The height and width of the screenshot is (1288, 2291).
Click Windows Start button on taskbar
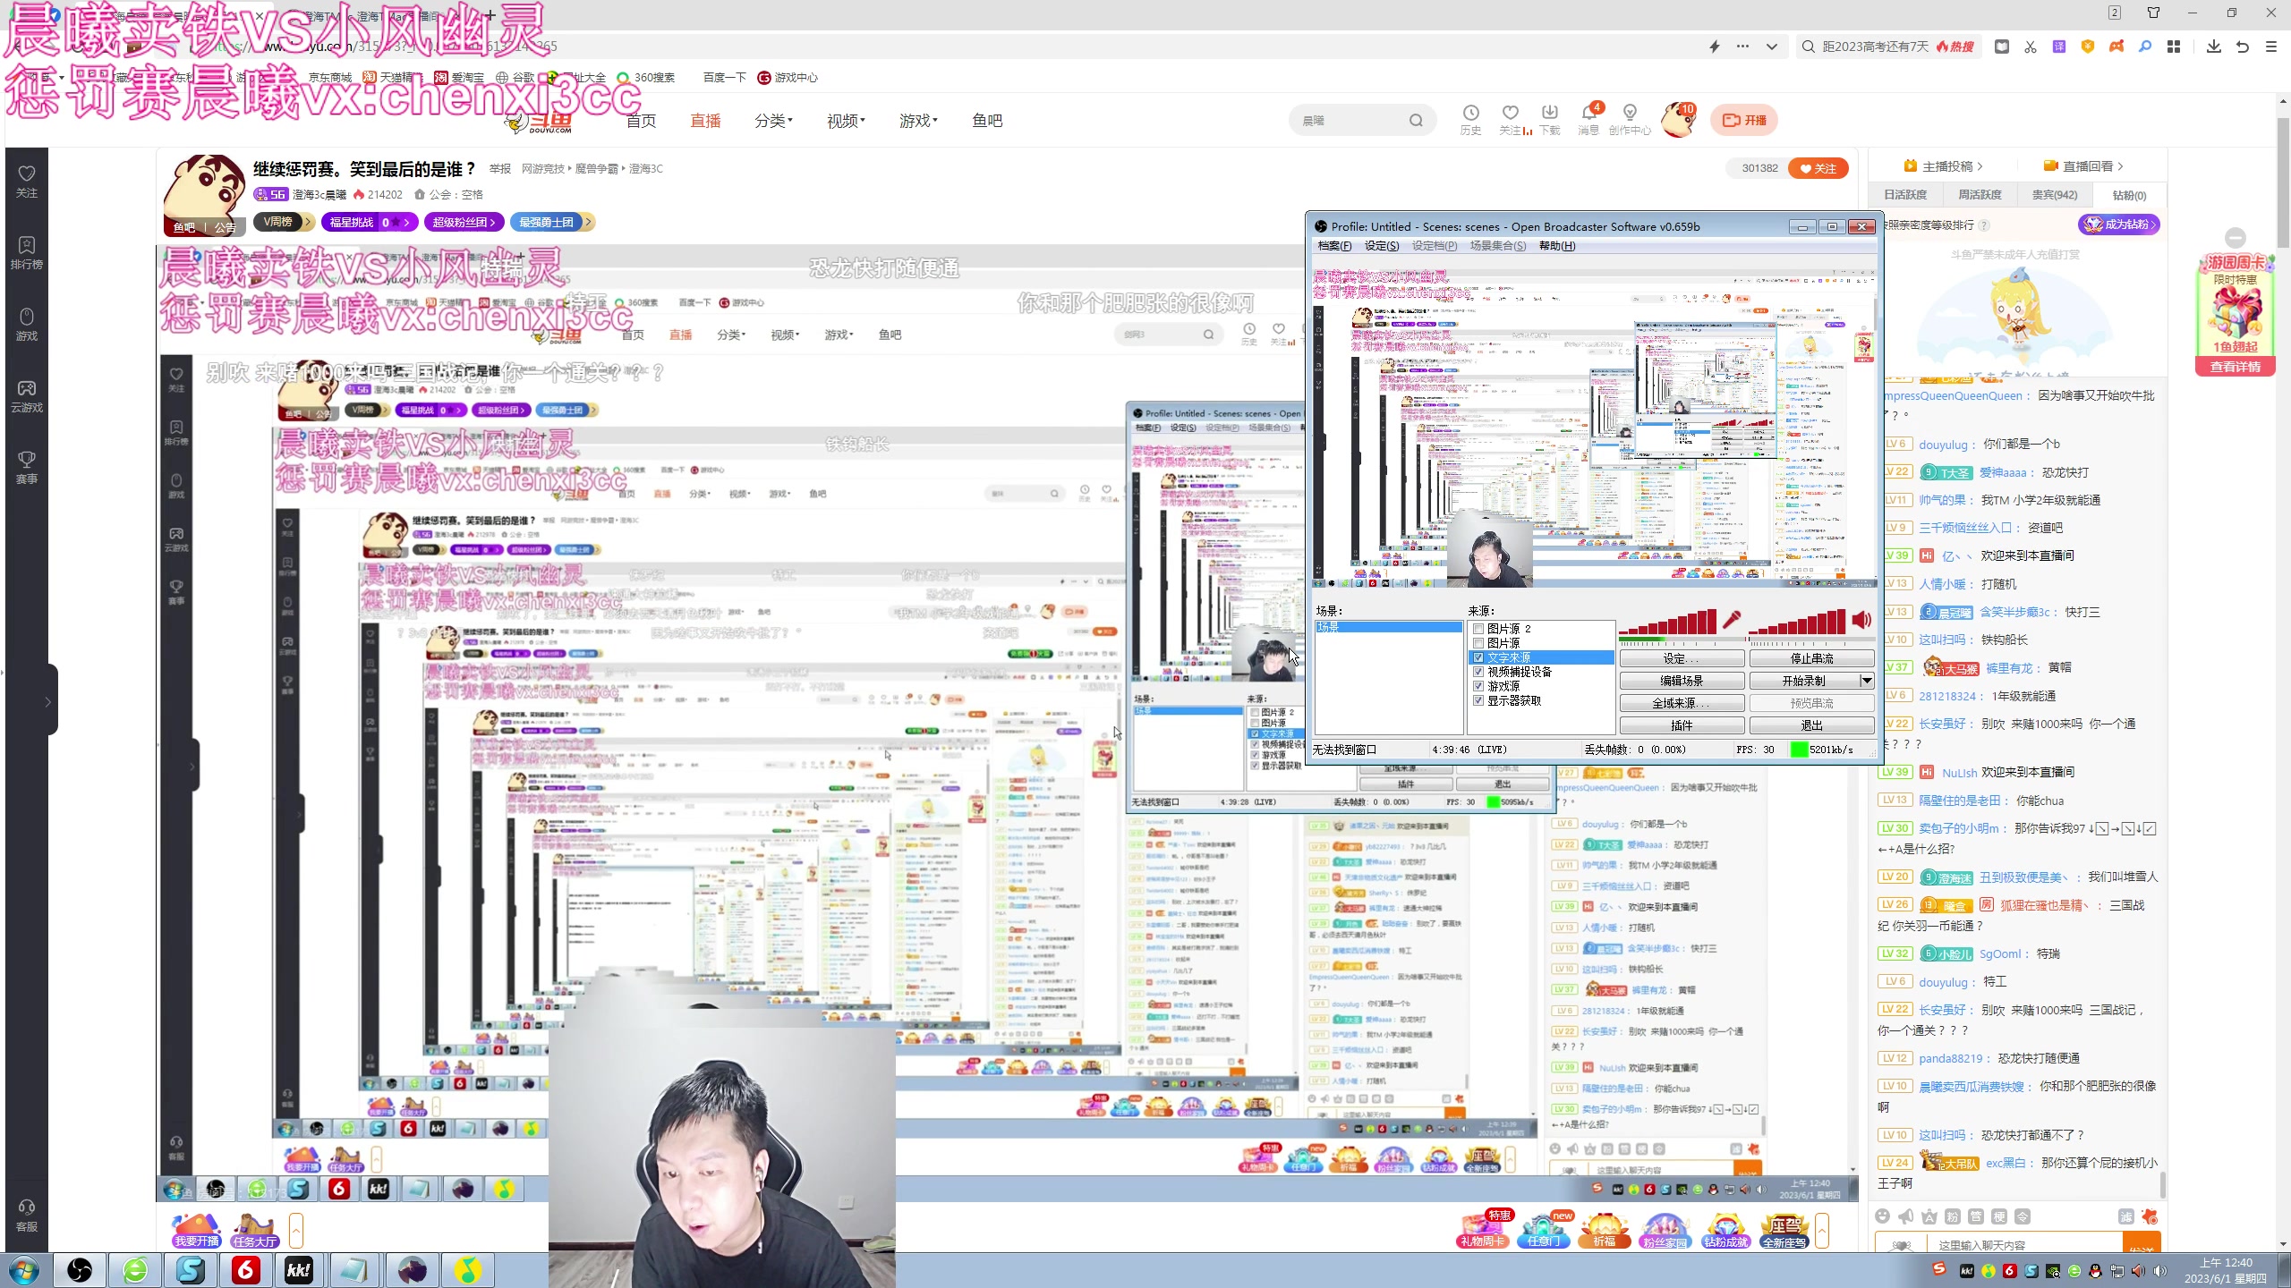click(24, 1270)
